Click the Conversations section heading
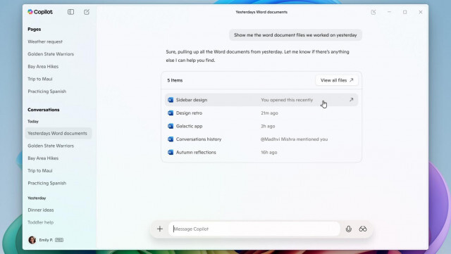 click(x=44, y=110)
